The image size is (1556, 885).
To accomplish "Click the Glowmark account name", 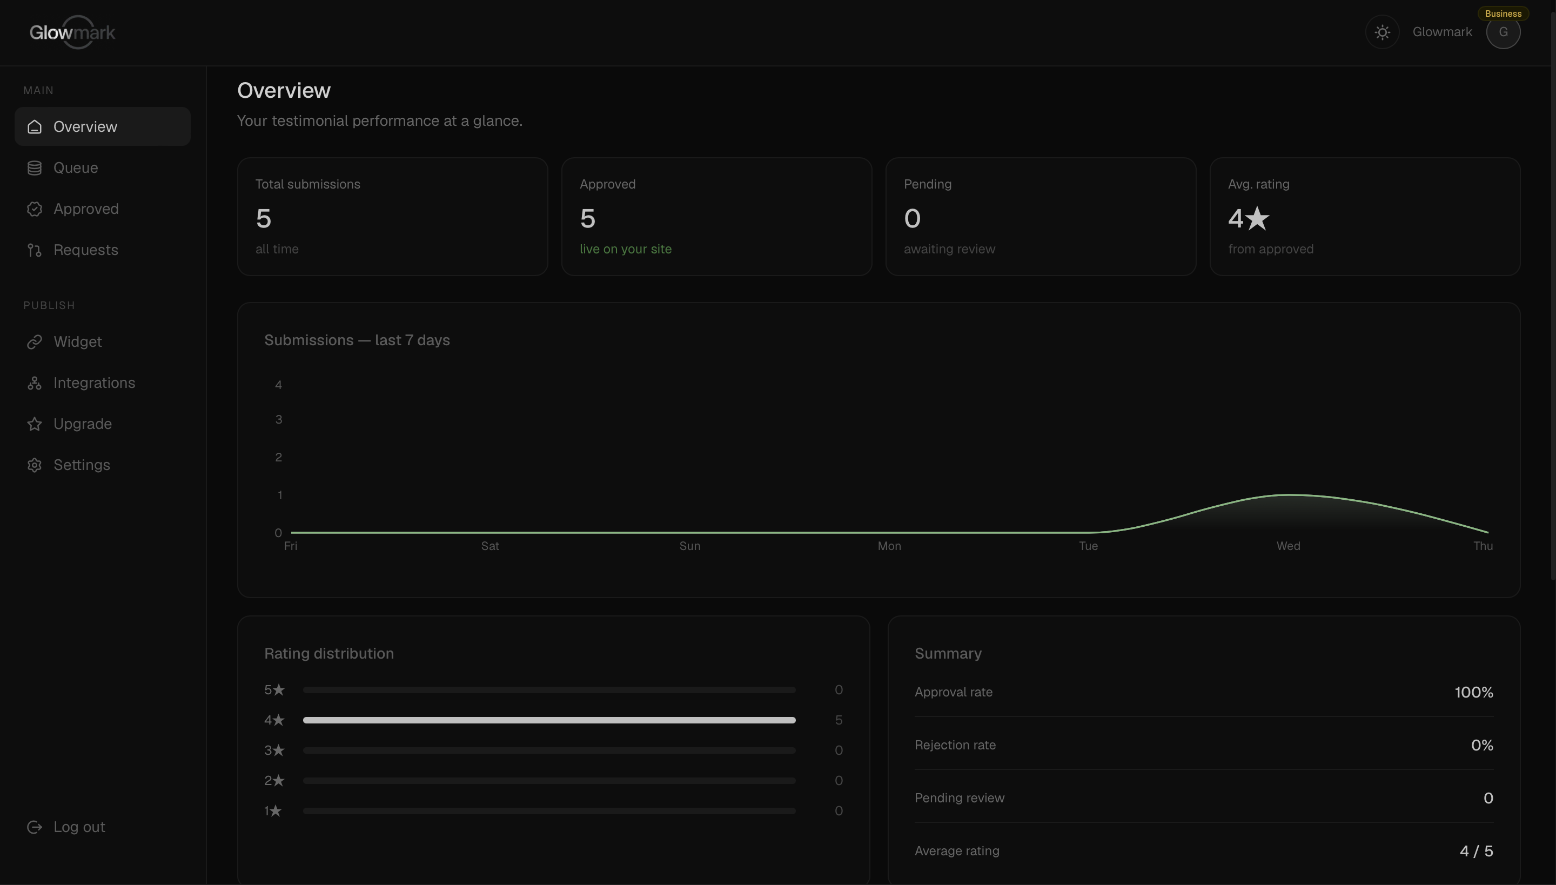I will [1441, 32].
